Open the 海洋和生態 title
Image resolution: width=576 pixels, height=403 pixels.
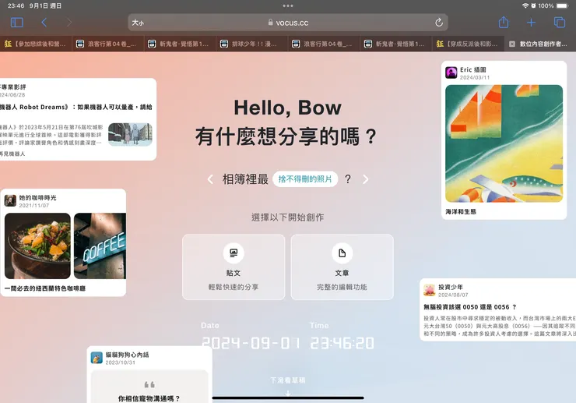click(461, 211)
